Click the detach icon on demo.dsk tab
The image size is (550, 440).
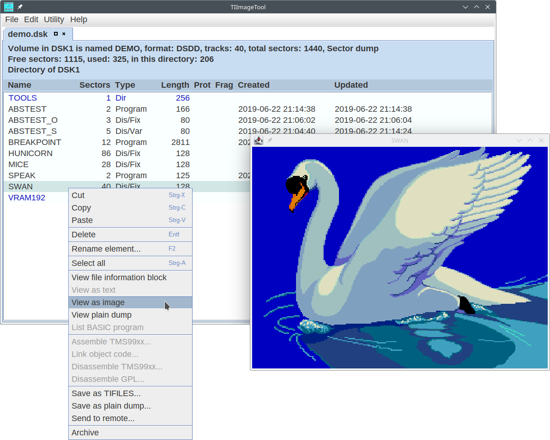click(x=56, y=34)
